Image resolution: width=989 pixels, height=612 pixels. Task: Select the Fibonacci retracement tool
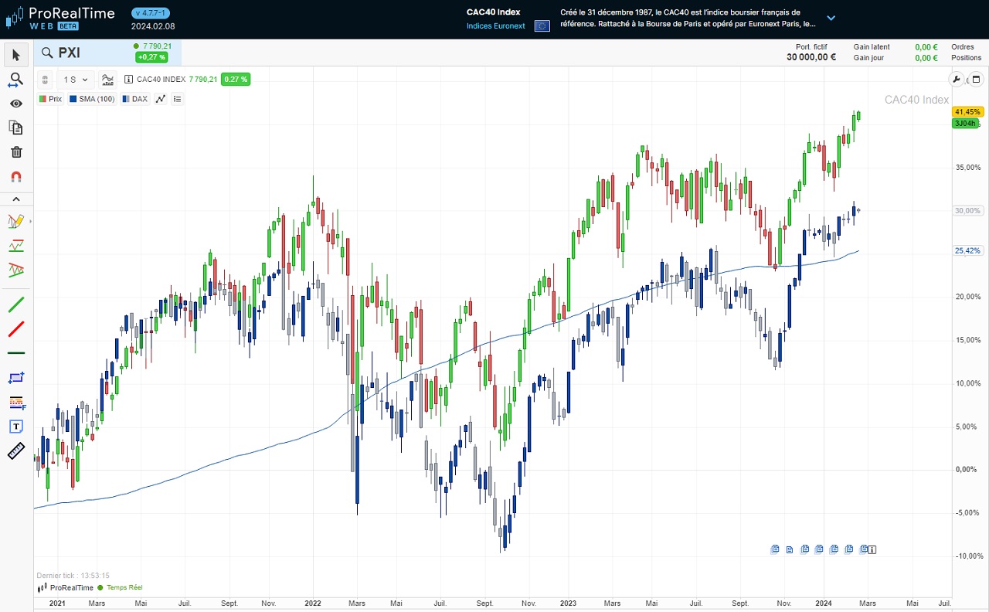(x=16, y=403)
